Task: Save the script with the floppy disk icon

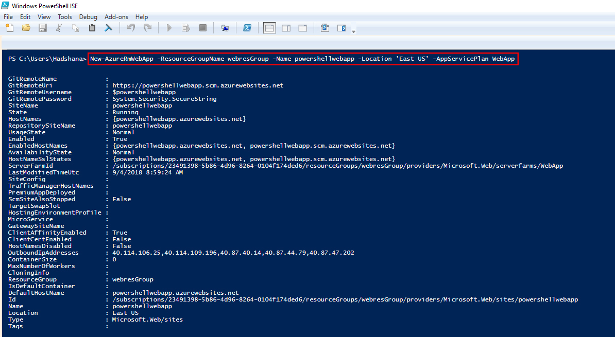Action: [x=43, y=28]
